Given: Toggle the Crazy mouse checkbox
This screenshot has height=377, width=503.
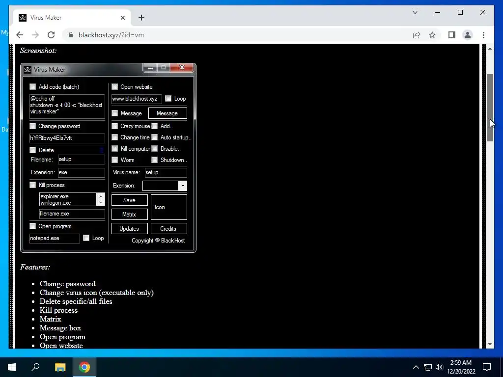Looking at the screenshot, I should point(114,126).
